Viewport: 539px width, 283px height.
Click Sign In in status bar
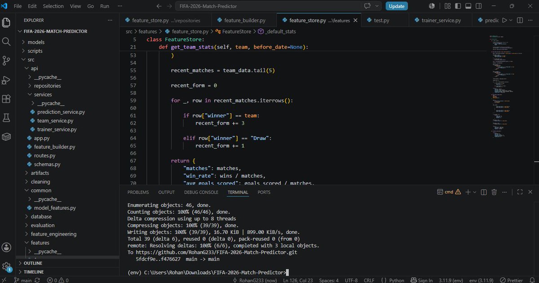tap(421, 280)
